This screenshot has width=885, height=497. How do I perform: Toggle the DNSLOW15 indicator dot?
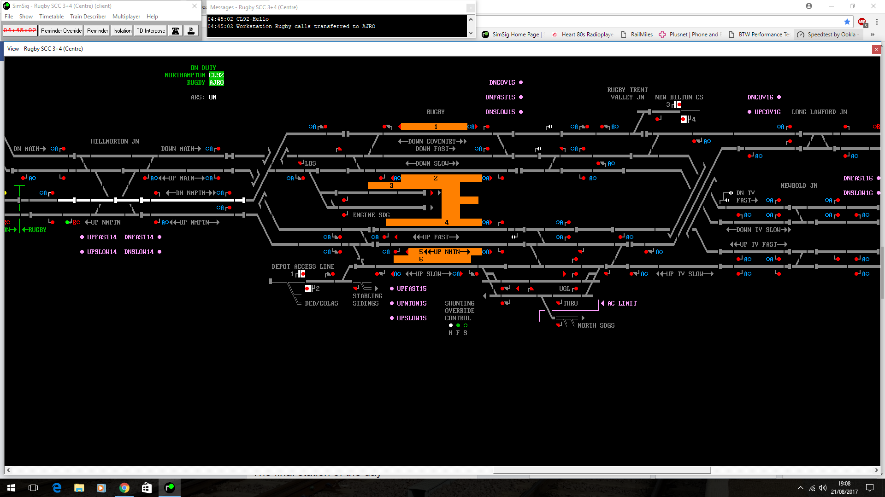point(521,112)
